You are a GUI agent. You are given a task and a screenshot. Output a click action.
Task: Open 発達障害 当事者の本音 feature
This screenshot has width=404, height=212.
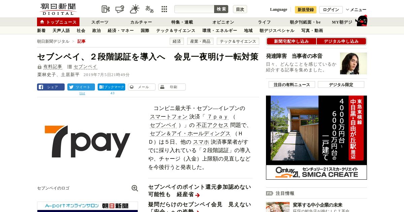[x=294, y=56]
